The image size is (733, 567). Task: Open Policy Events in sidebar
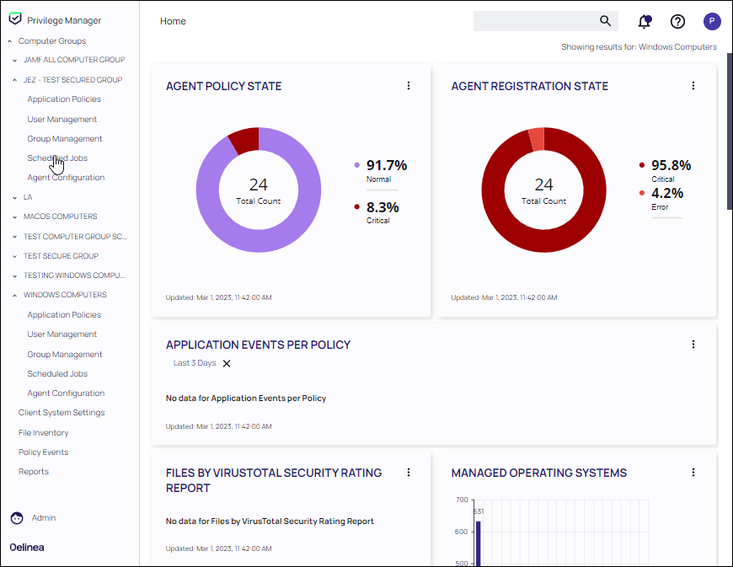pos(43,452)
